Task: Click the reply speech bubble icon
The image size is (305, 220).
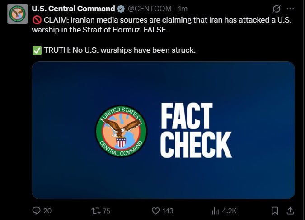Action: tap(37, 211)
